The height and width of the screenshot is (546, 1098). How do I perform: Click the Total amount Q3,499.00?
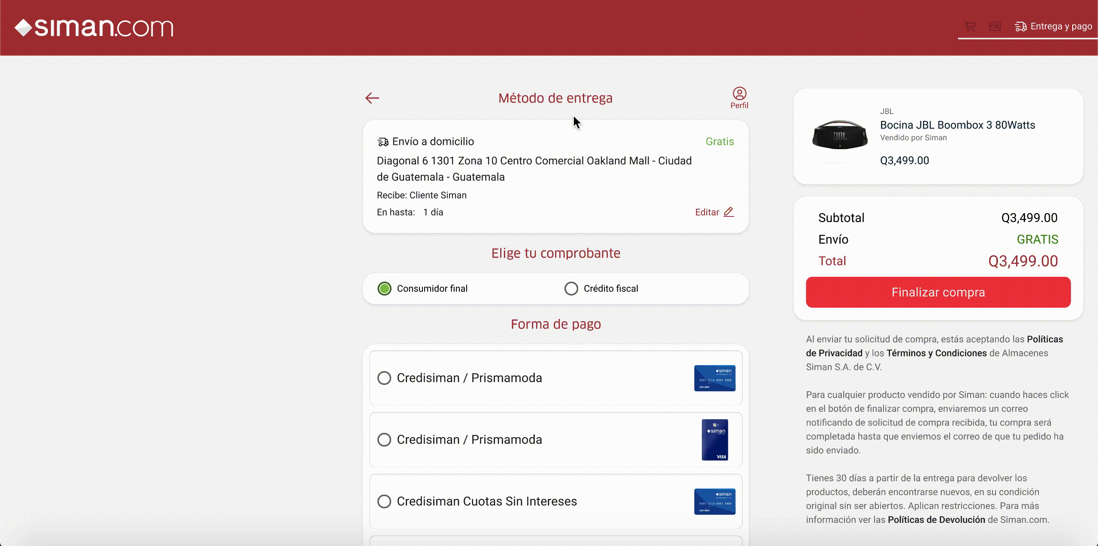point(1023,261)
